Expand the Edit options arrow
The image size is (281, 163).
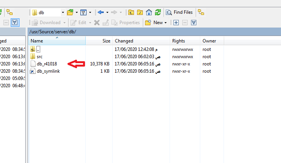coord(90,23)
